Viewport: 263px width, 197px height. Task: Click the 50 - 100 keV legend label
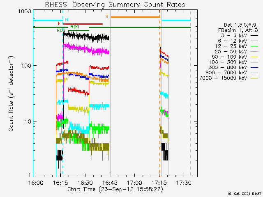coord(229,57)
